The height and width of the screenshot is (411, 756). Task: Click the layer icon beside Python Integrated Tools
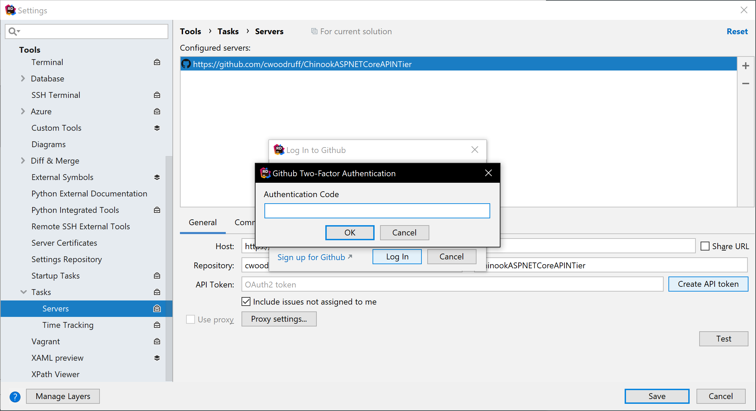[x=157, y=210]
